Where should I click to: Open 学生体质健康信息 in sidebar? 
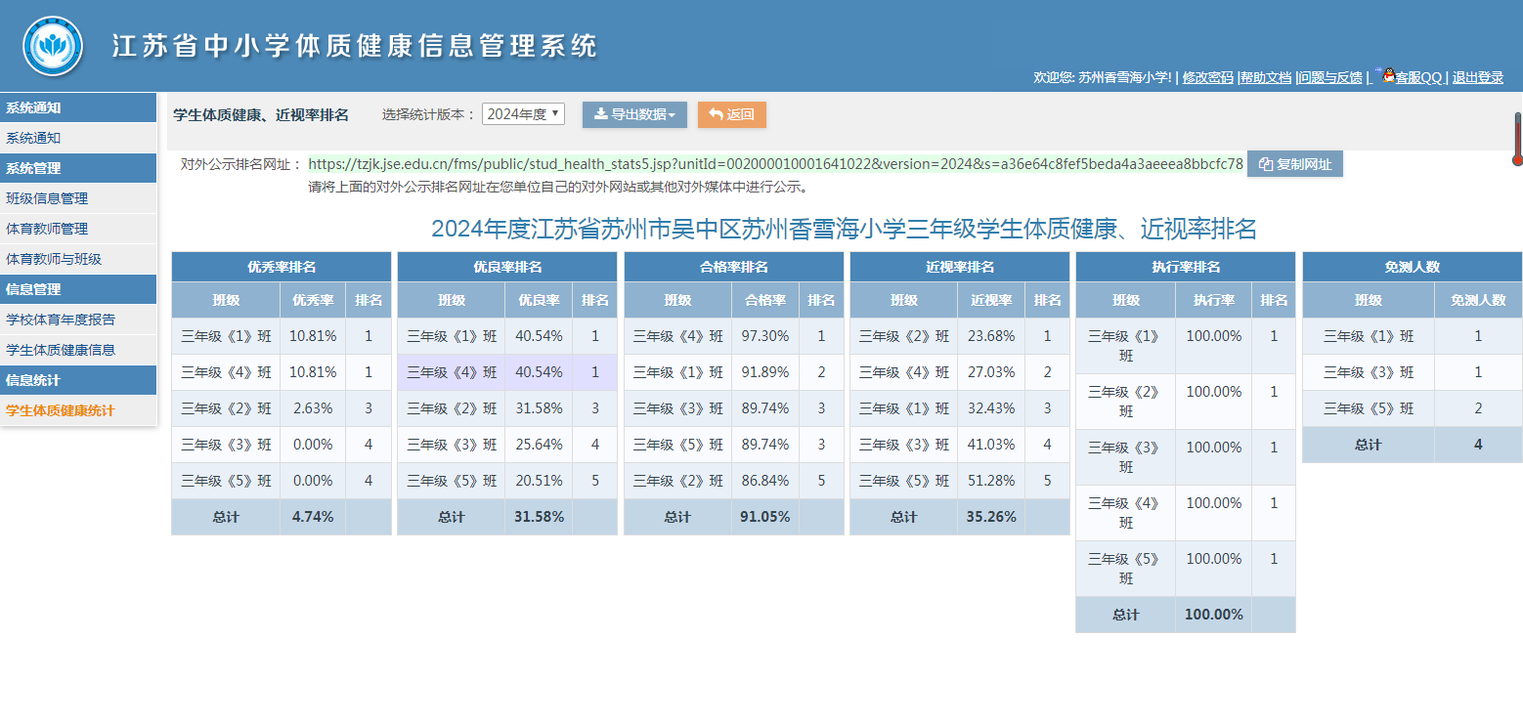[78, 350]
